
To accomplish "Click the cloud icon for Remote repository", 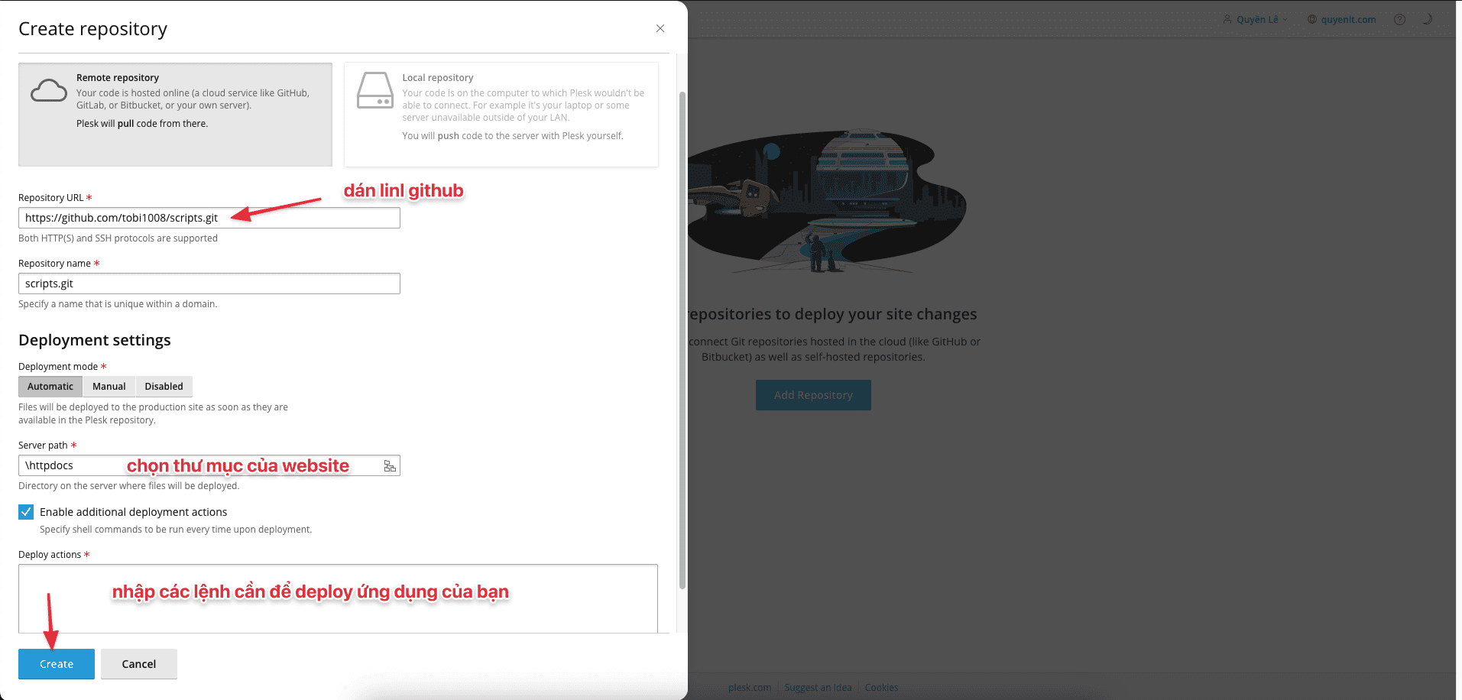I will click(x=49, y=91).
